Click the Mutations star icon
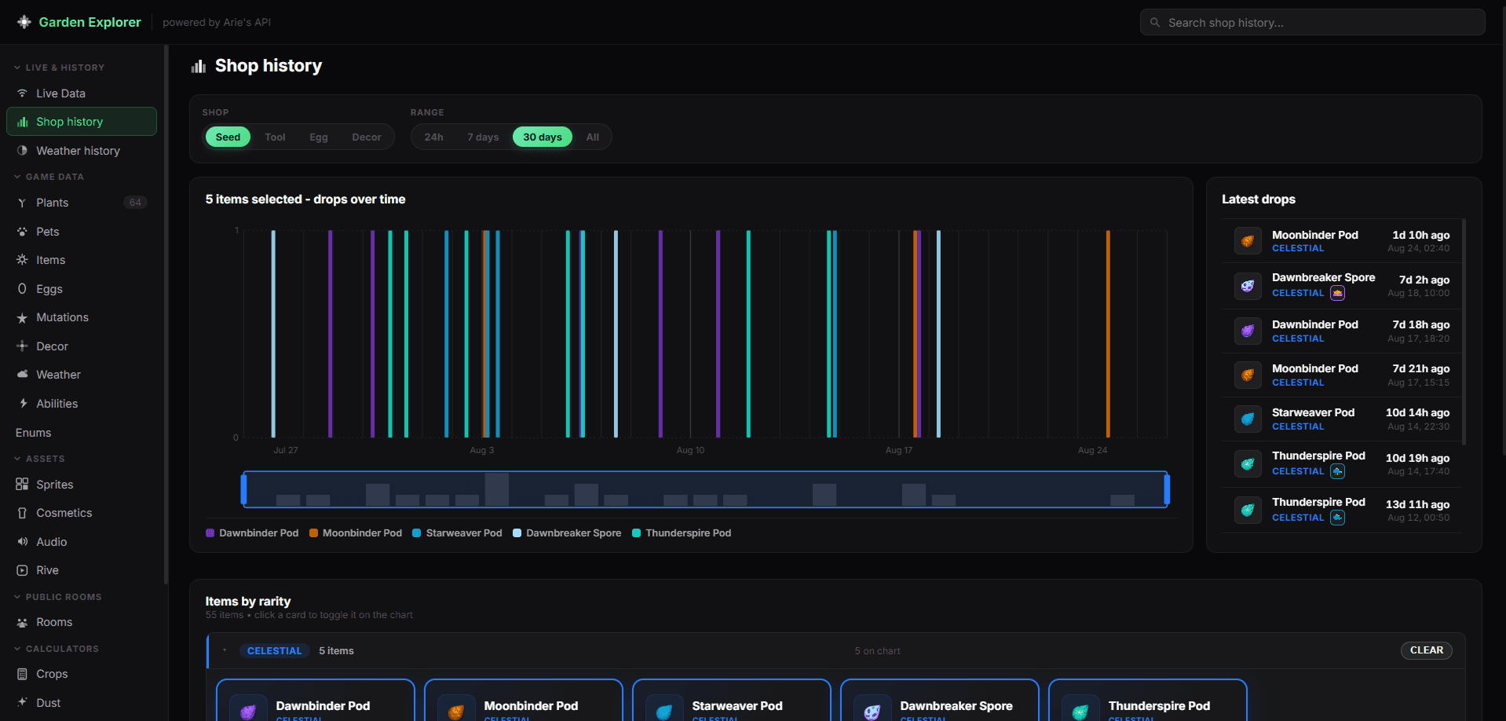Viewport: 1506px width, 721px height. 22,317
